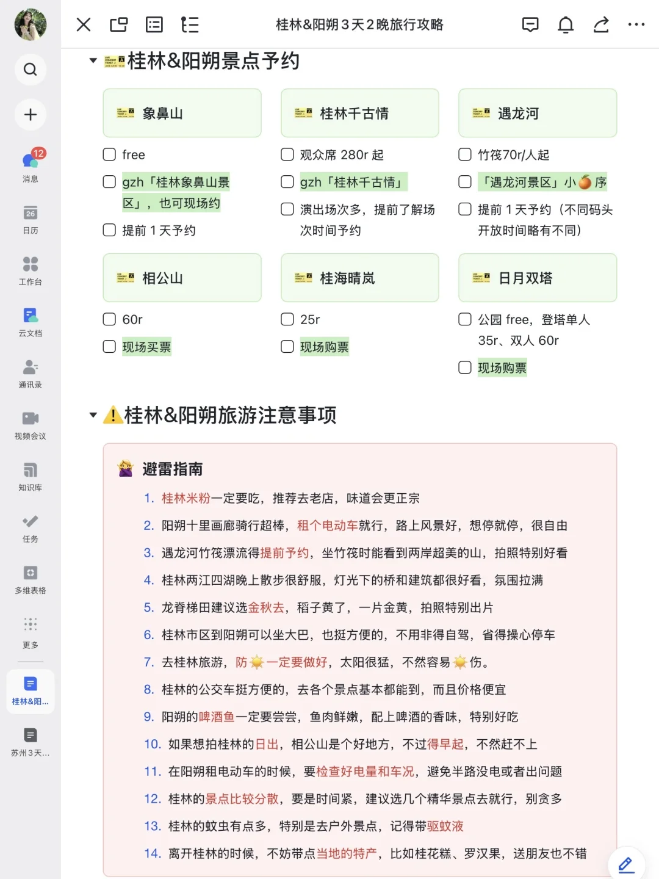Open the 消息 messages panel
The image size is (659, 879).
(x=30, y=167)
